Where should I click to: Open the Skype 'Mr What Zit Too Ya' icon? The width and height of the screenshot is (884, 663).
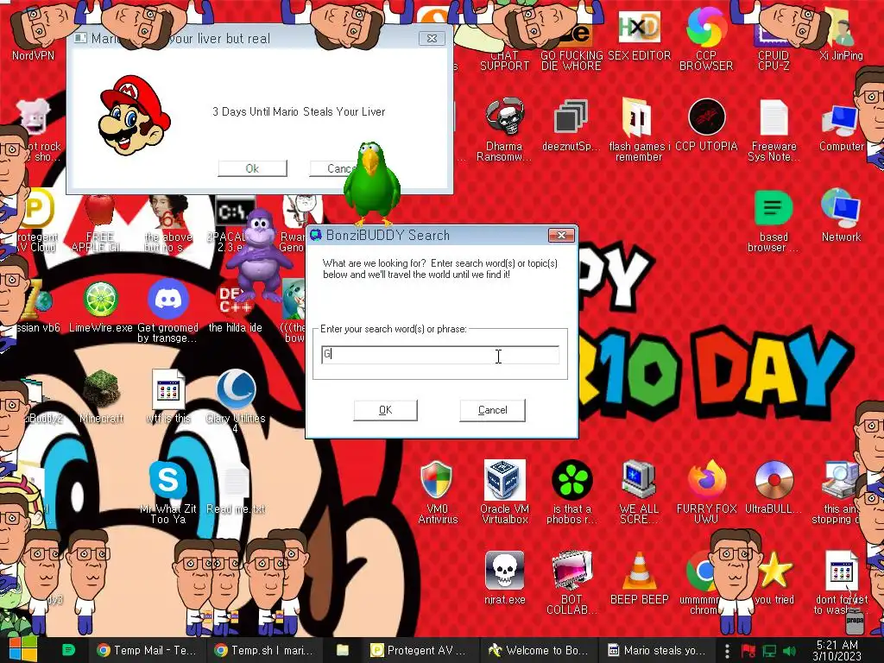click(x=168, y=492)
